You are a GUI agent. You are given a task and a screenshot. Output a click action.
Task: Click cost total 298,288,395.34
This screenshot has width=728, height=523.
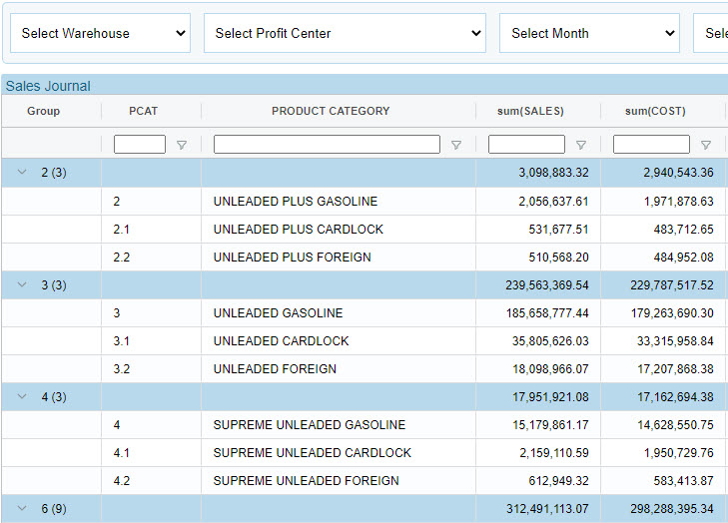672,509
